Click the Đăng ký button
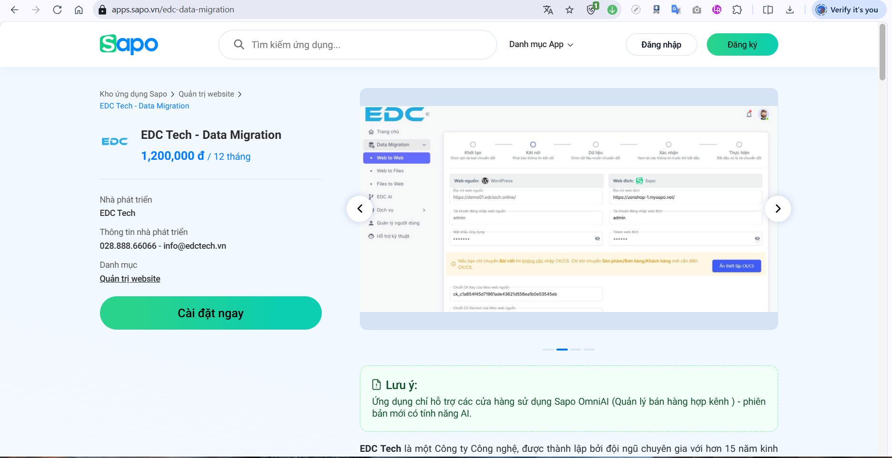Viewport: 892px width, 458px height. tap(742, 45)
